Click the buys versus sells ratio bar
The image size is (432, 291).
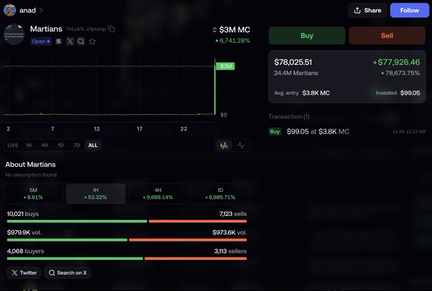point(126,221)
